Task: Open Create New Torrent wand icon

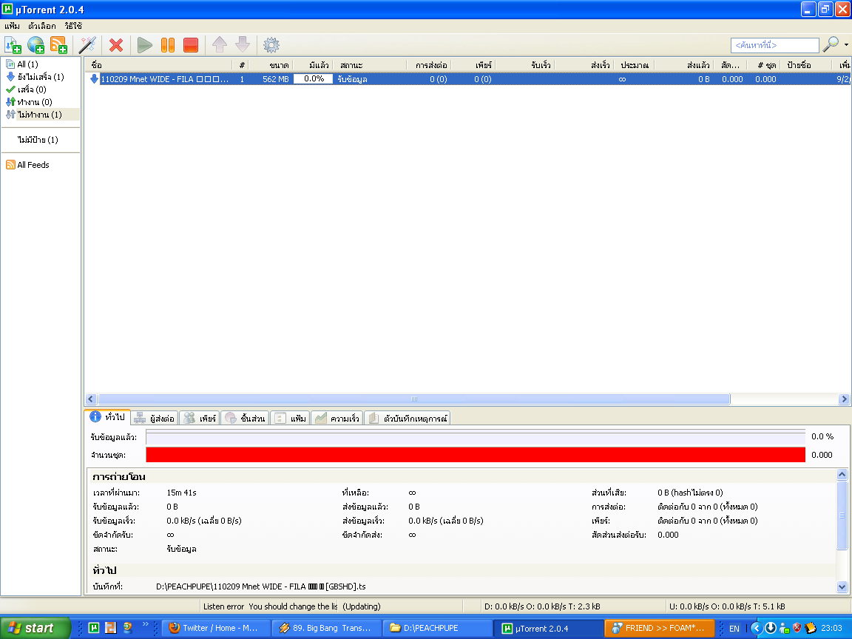Action: (87, 45)
